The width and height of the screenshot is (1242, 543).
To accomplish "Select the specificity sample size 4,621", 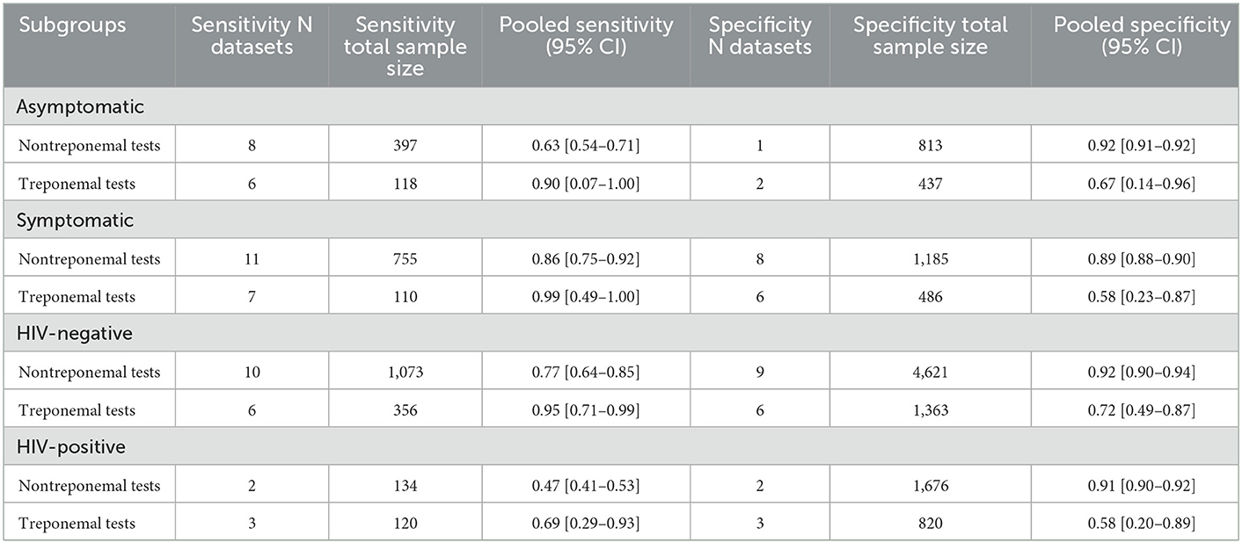I will click(x=929, y=372).
